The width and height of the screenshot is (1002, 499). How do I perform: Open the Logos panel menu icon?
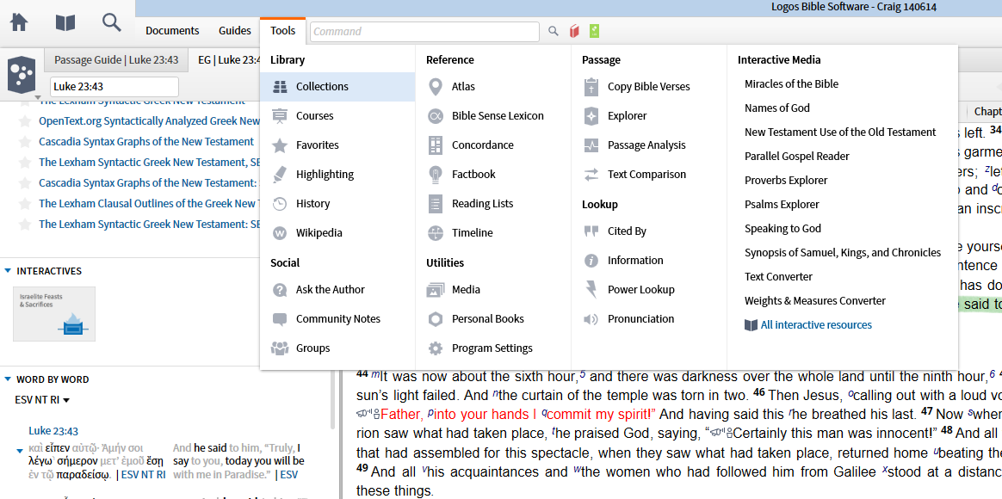tap(22, 74)
